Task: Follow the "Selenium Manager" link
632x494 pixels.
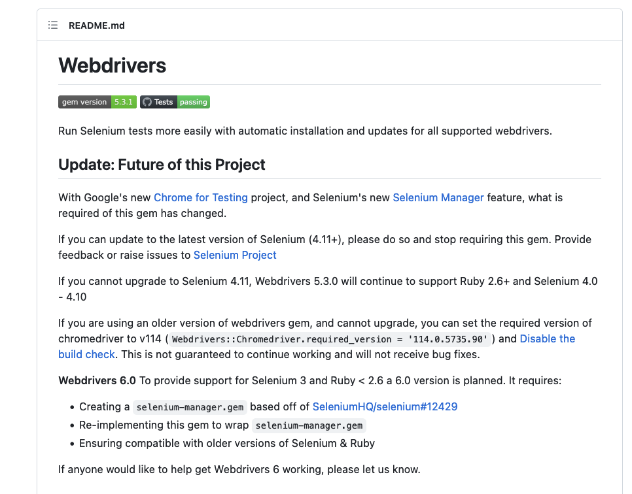Action: [438, 197]
